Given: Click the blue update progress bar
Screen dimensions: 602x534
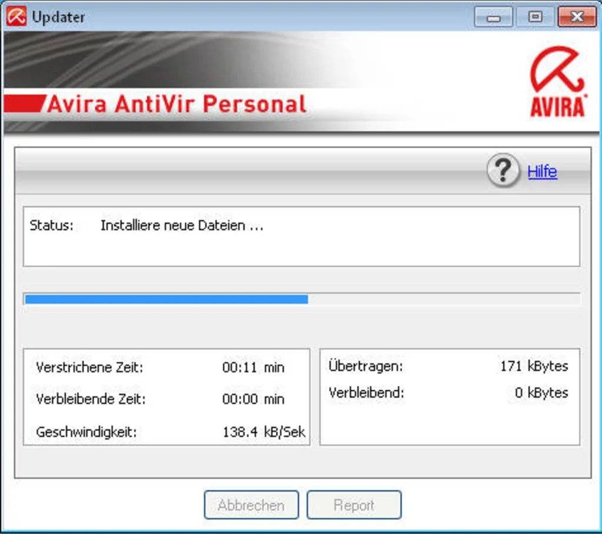Looking at the screenshot, I should 166,299.
